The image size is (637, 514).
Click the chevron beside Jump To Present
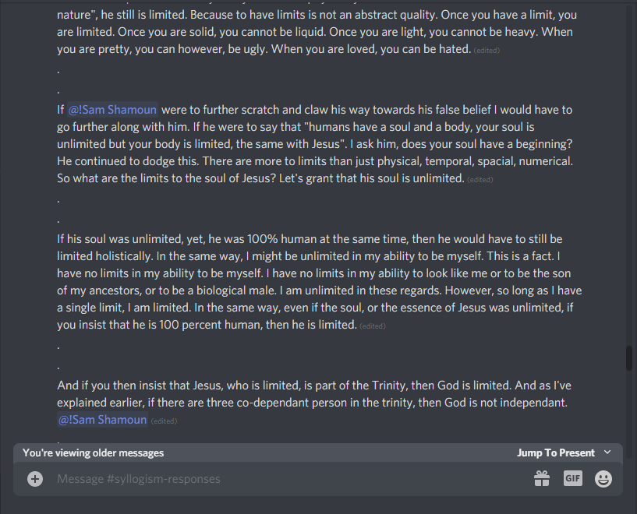coord(607,452)
